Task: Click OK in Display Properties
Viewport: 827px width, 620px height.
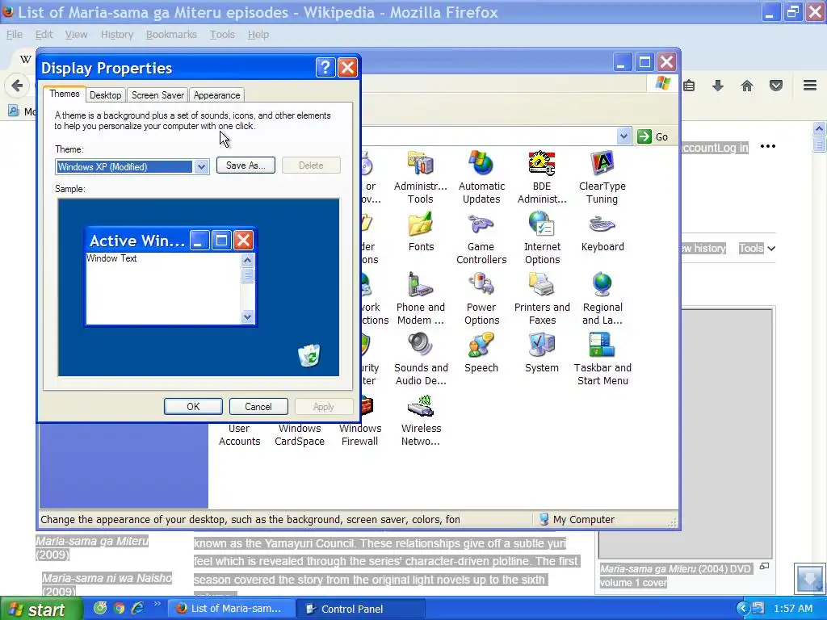Action: click(x=193, y=407)
